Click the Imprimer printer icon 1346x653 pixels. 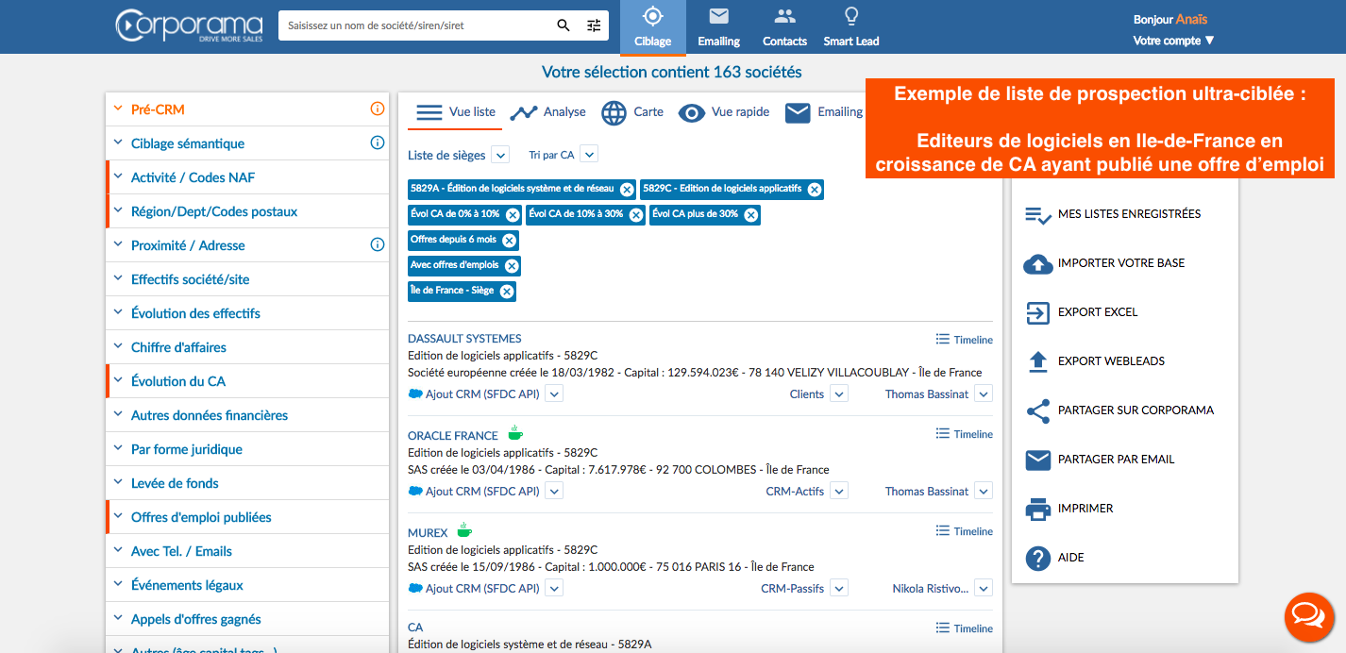(1037, 509)
